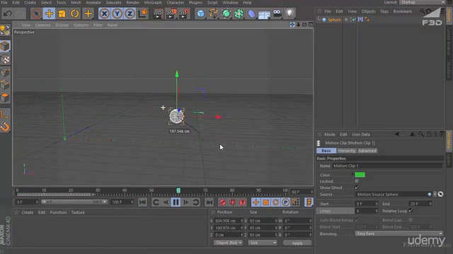The height and width of the screenshot is (254, 453).
Task: Toggle Relative Loop checkbox
Action: coord(411,211)
